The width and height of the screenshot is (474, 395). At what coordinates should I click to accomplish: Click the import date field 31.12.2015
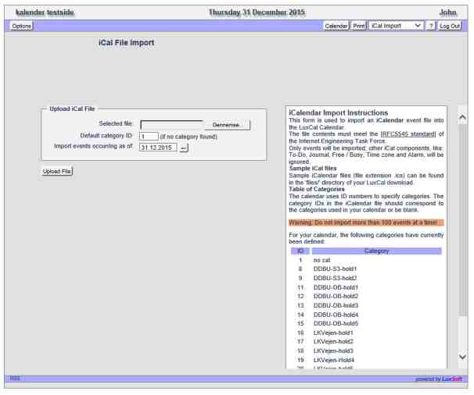[158, 148]
